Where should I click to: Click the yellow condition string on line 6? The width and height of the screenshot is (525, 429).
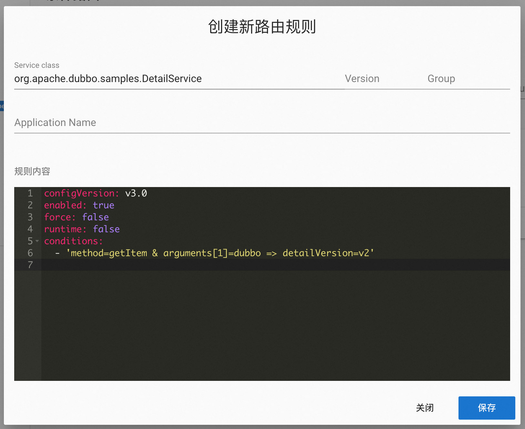click(x=220, y=253)
